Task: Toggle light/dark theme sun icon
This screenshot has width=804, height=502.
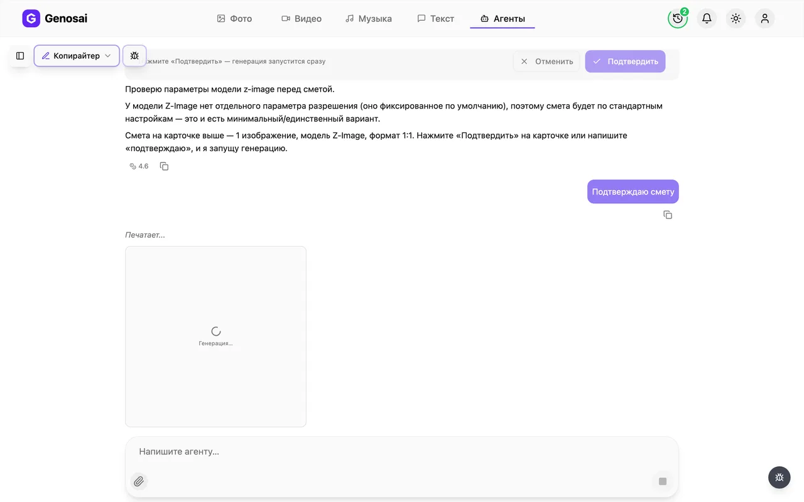Action: tap(736, 18)
